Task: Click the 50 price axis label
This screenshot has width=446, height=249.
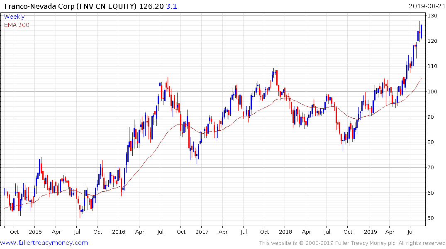Action: pyautogui.click(x=431, y=218)
